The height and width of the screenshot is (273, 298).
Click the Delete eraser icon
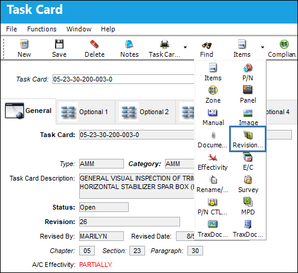tap(94, 44)
